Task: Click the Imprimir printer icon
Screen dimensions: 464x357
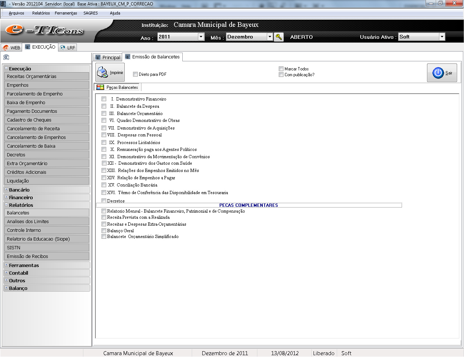Action: point(102,72)
